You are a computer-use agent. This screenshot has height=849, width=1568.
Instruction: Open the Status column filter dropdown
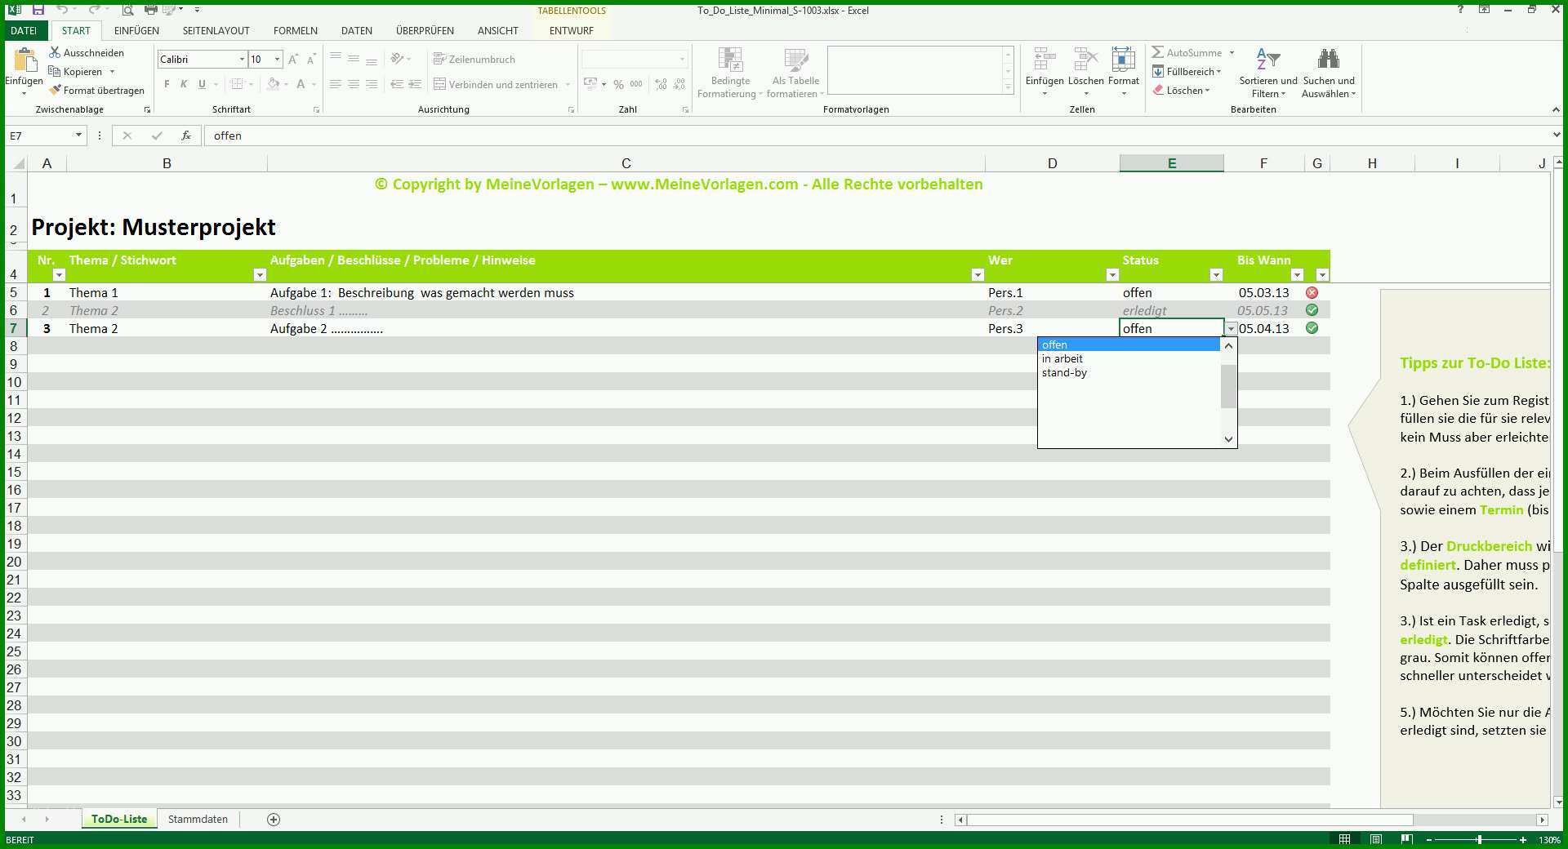[1216, 274]
